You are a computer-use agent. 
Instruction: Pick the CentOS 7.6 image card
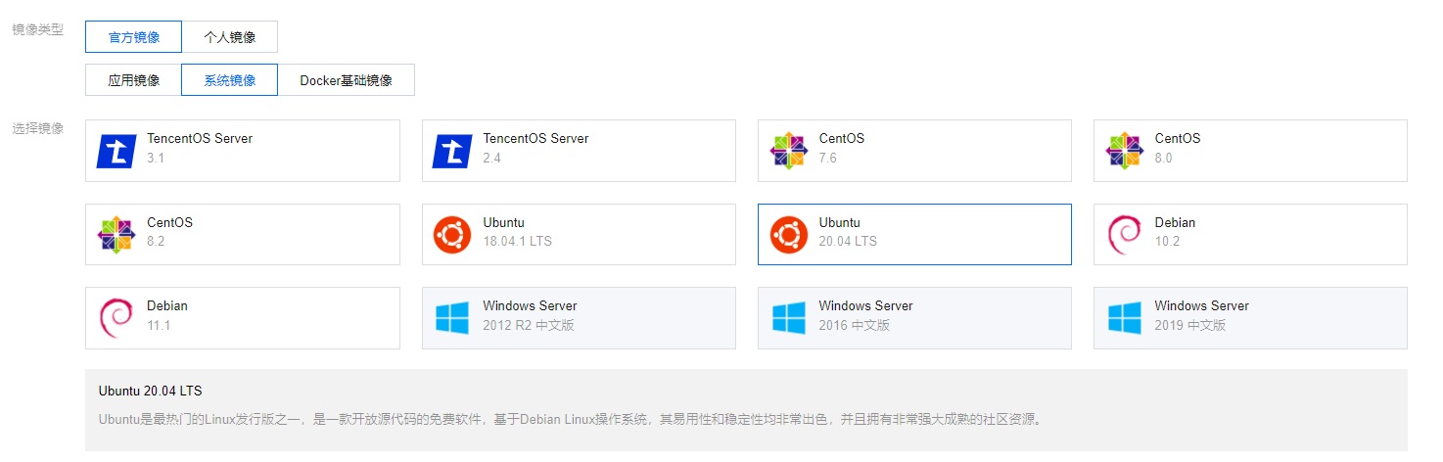[x=914, y=151]
